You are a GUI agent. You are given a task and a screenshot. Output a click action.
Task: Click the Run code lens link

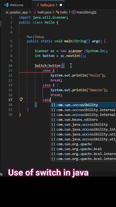[x=30, y=37]
